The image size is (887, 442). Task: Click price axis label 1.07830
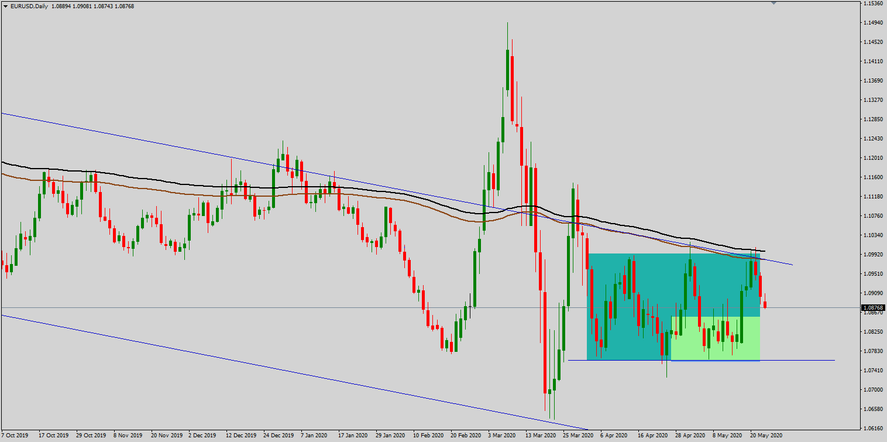point(873,351)
